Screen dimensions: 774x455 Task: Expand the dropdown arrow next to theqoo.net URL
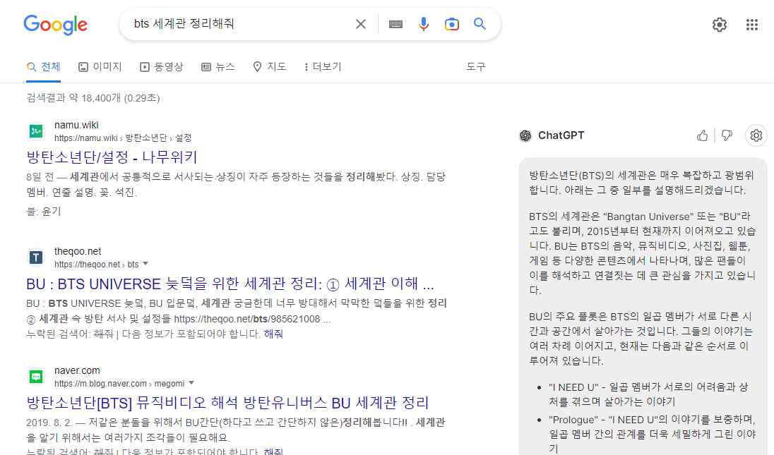[x=145, y=264]
